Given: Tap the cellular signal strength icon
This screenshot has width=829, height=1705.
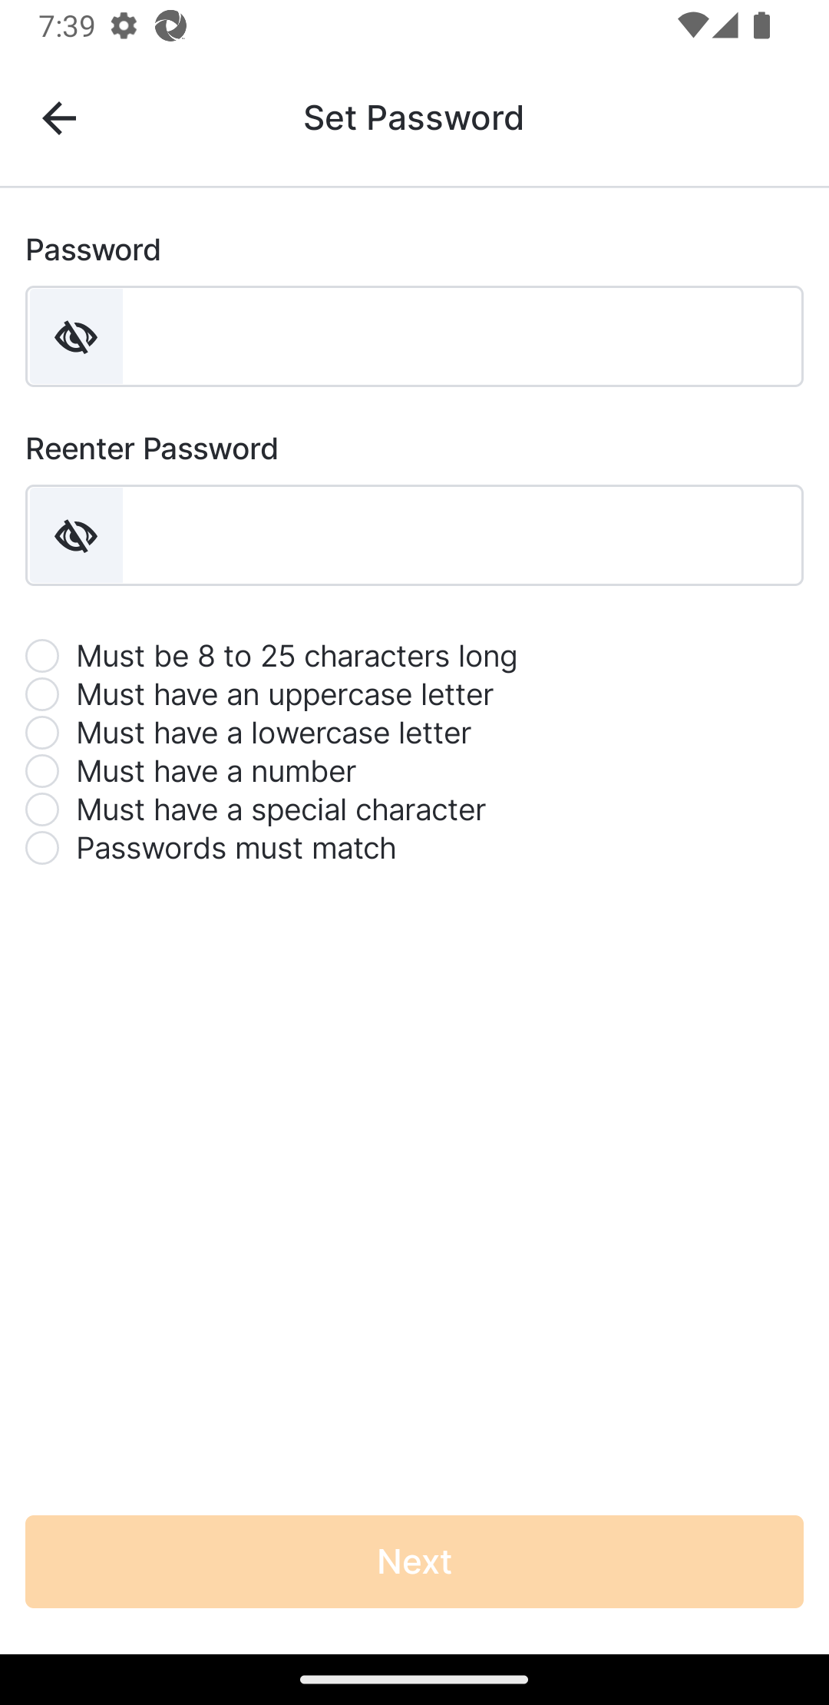Looking at the screenshot, I should tap(725, 26).
